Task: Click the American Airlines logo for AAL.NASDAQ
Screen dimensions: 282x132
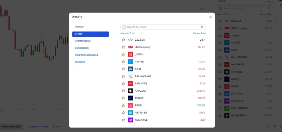Action: [x=130, y=76]
